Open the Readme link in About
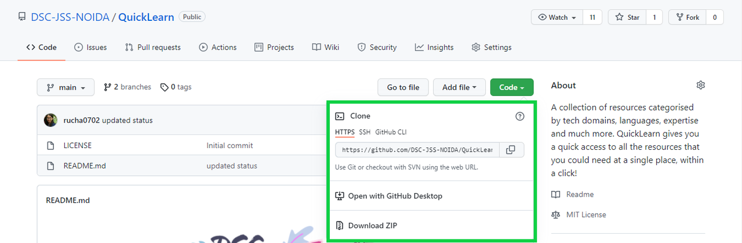 (580, 194)
